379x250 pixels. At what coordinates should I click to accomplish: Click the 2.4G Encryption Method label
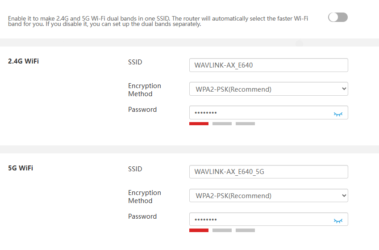144,90
